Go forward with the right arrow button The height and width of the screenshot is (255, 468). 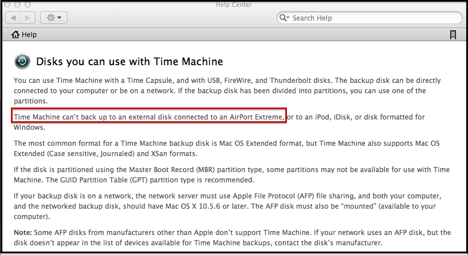tap(27, 18)
